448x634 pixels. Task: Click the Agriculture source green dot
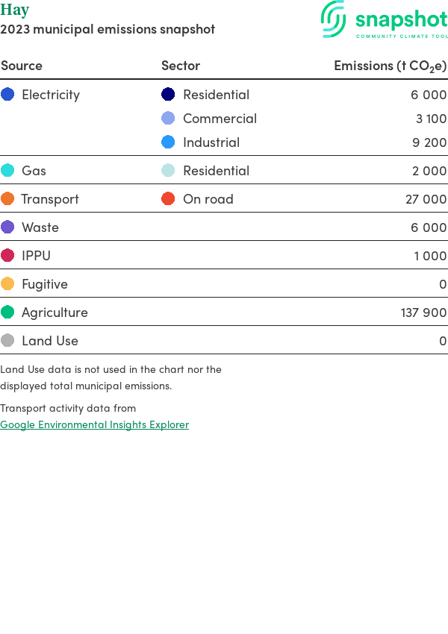[x=7, y=313]
